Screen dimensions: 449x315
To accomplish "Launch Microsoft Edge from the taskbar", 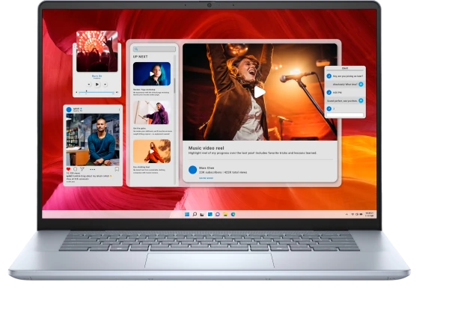I will (233, 214).
